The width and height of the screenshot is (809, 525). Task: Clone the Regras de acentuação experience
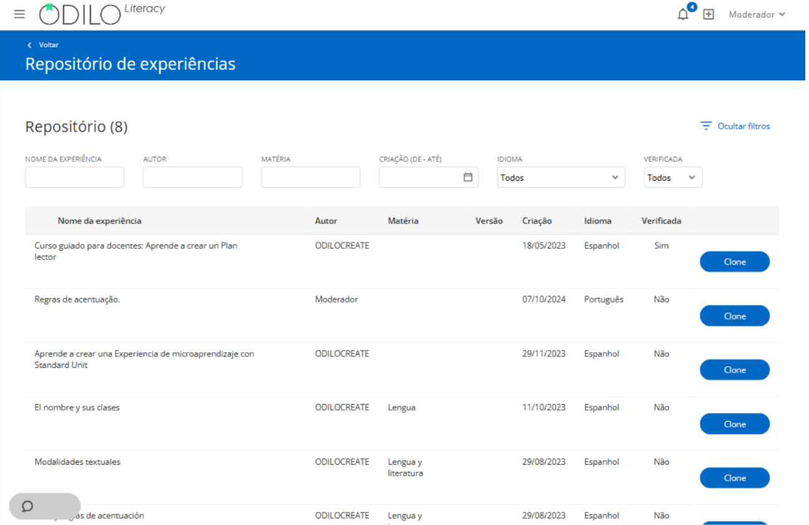pyautogui.click(x=735, y=316)
